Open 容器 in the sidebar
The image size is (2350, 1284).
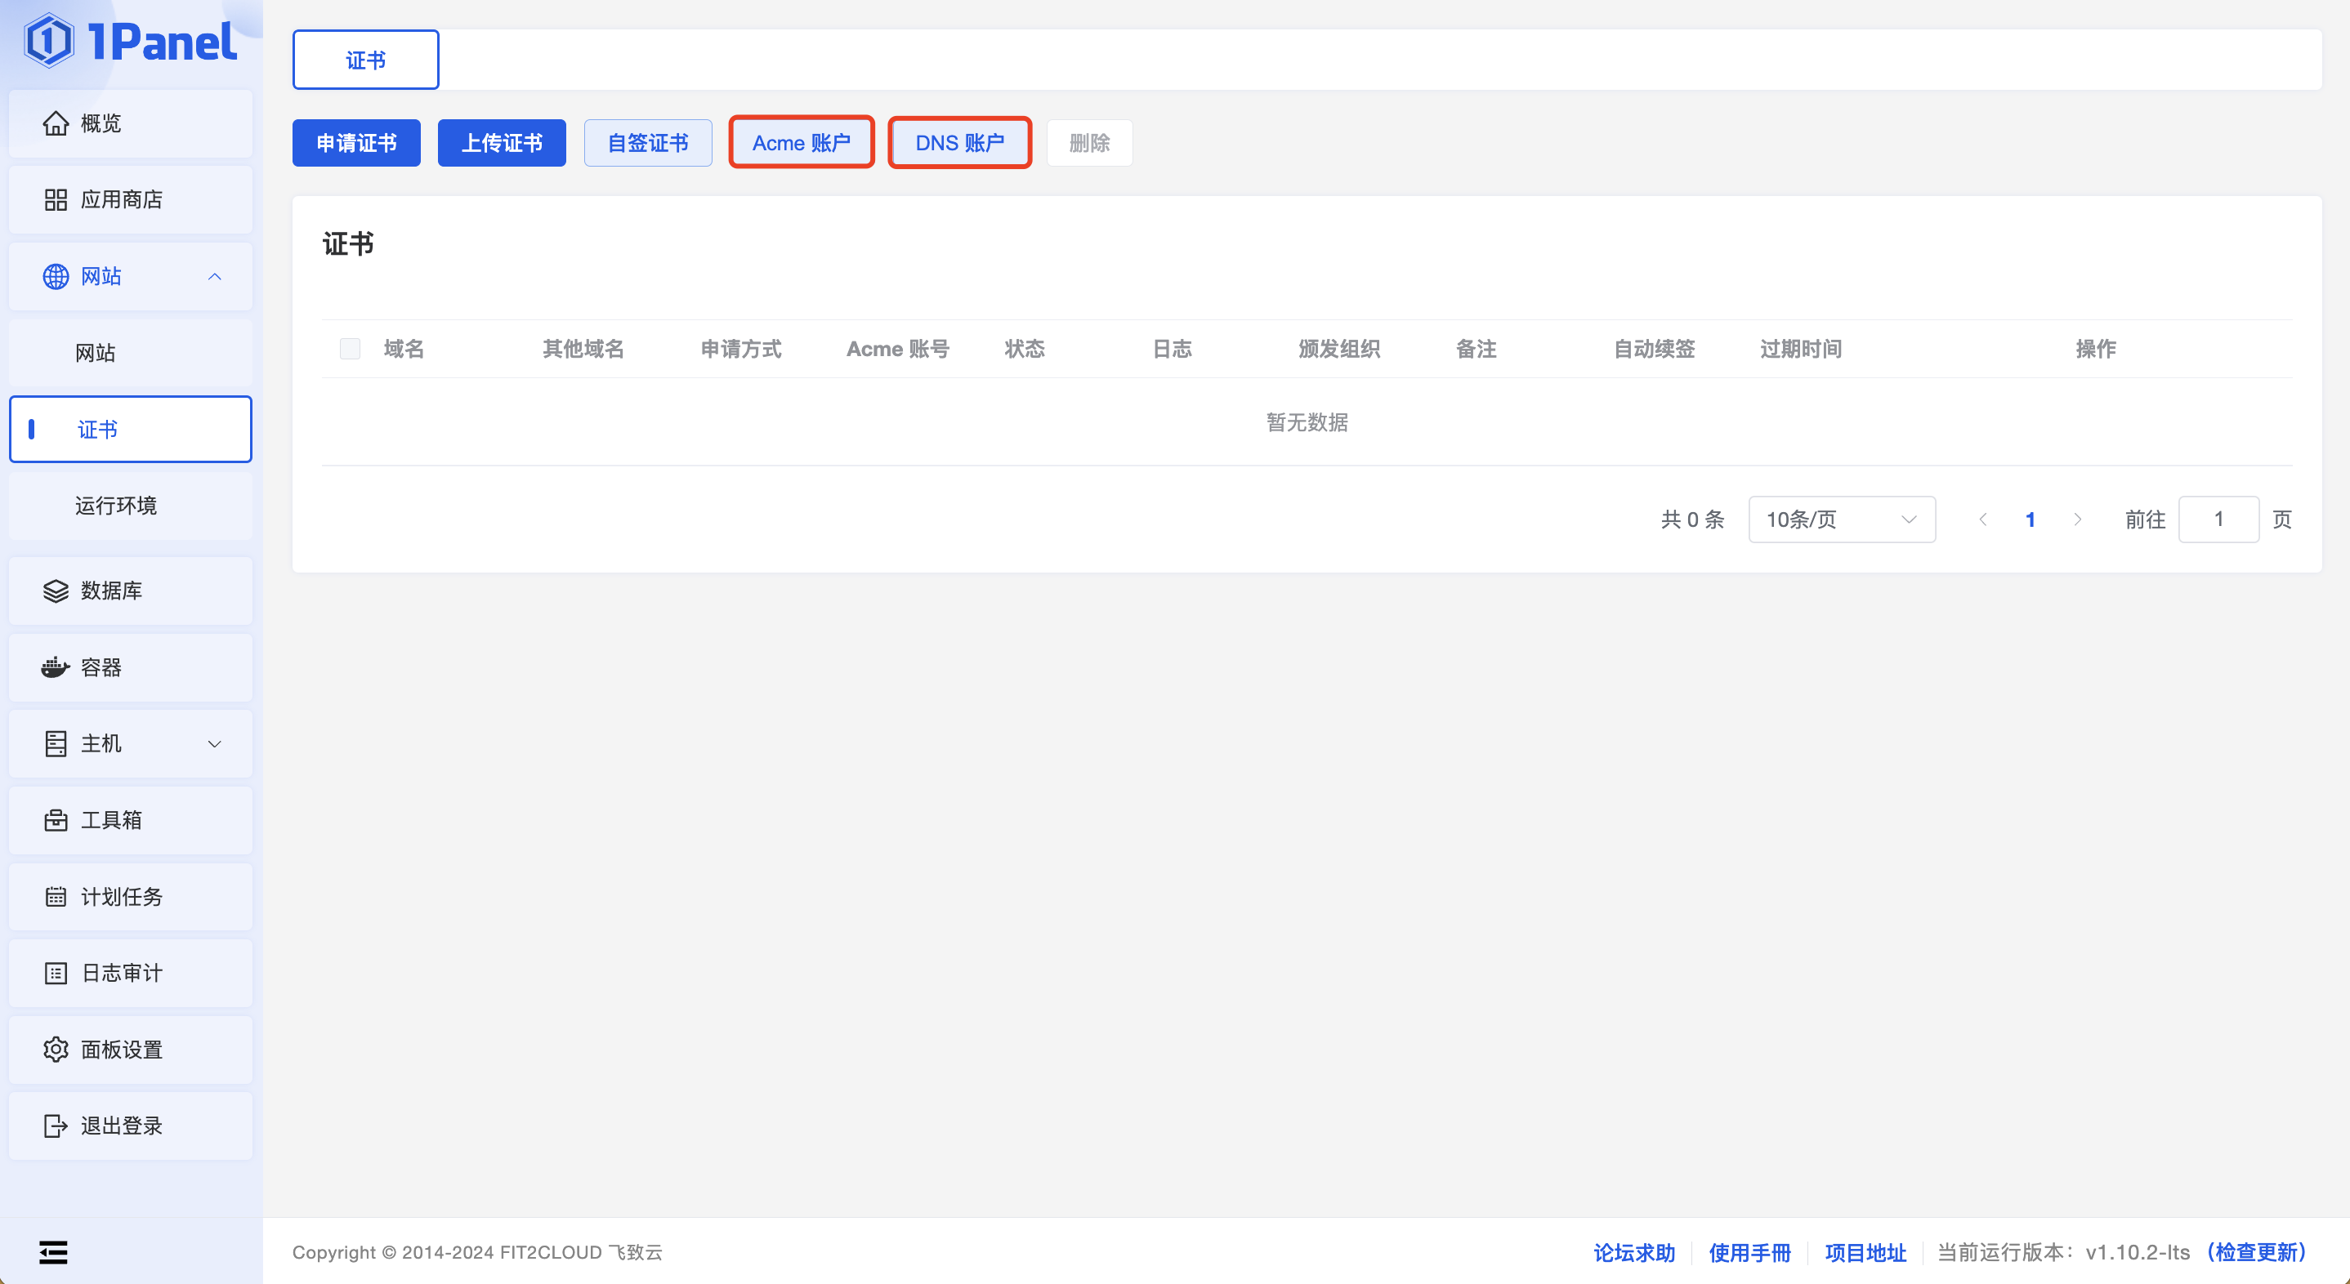131,667
